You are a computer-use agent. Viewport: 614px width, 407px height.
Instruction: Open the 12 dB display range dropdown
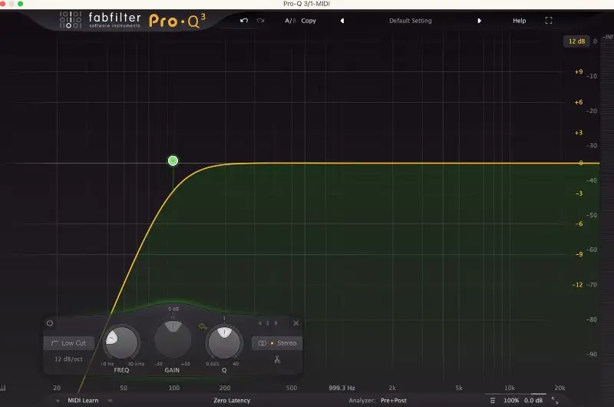click(576, 41)
